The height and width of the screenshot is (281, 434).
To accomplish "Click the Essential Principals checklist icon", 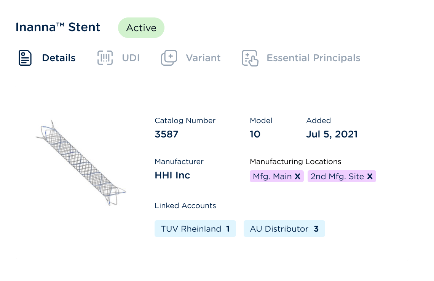I will (250, 58).
